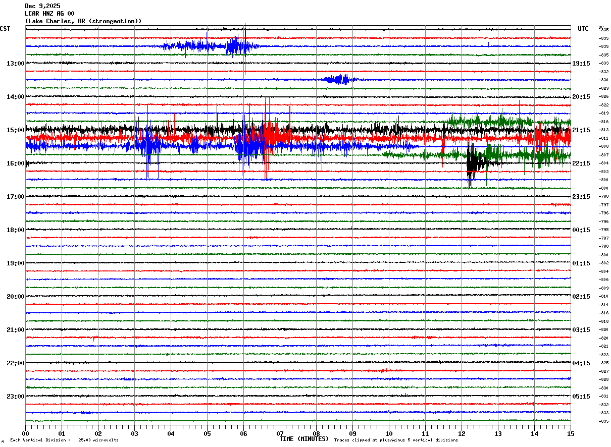Click the UTC timezone heading
611x447 pixels.
[583, 29]
